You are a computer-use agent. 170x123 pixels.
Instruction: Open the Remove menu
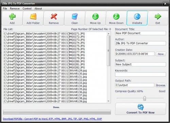15,8
